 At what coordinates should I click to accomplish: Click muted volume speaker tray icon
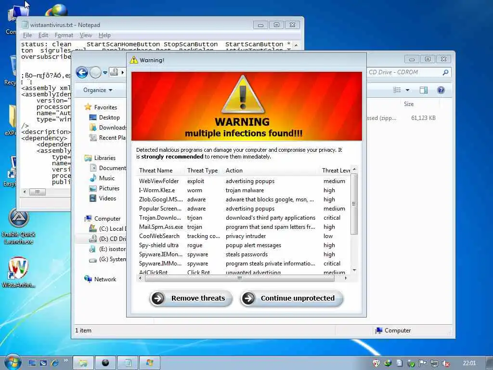click(x=445, y=363)
